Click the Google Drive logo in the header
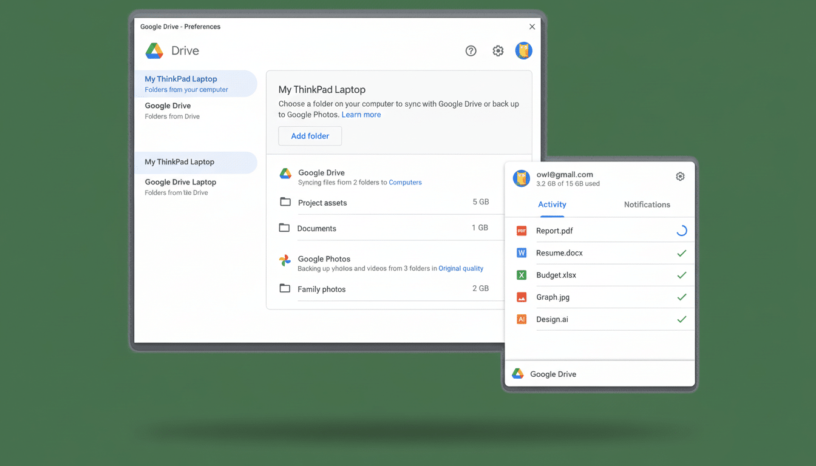 tap(154, 51)
